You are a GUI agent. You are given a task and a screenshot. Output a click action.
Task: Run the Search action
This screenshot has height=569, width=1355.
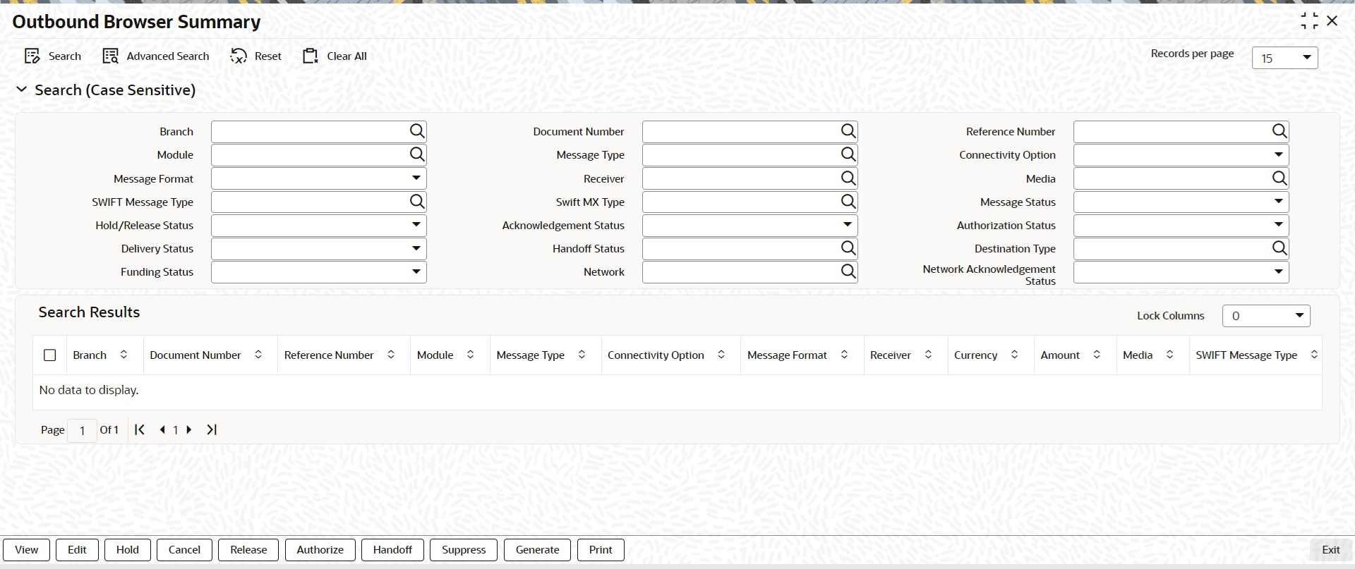pos(53,56)
